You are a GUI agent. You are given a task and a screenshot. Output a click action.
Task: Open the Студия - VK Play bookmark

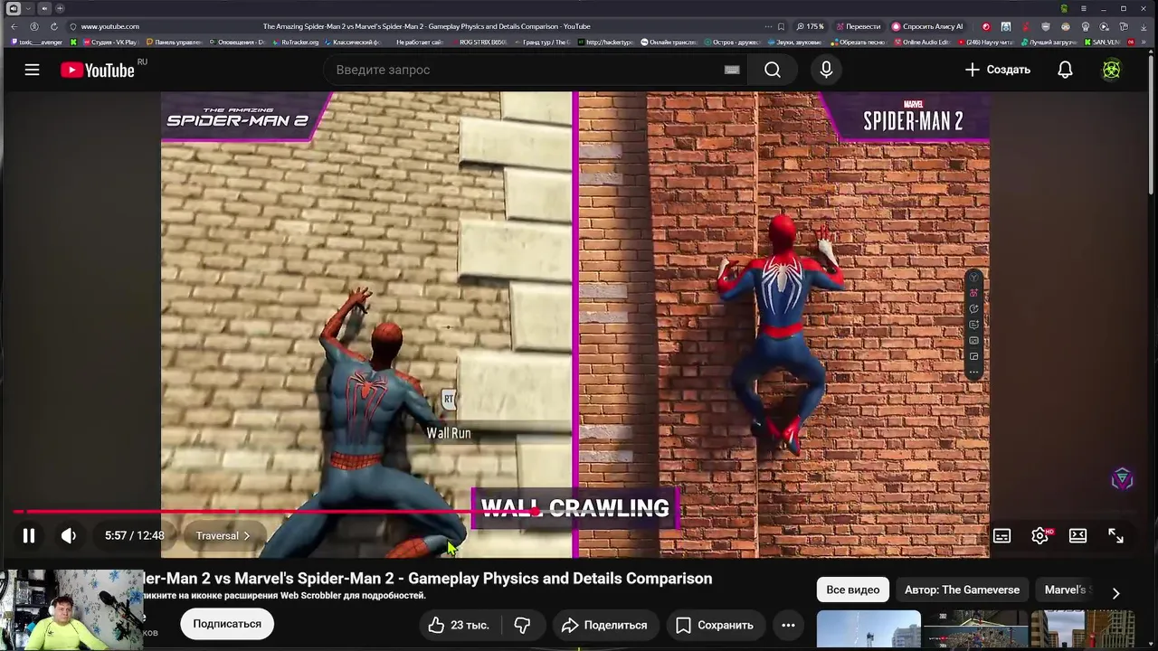pyautogui.click(x=109, y=42)
